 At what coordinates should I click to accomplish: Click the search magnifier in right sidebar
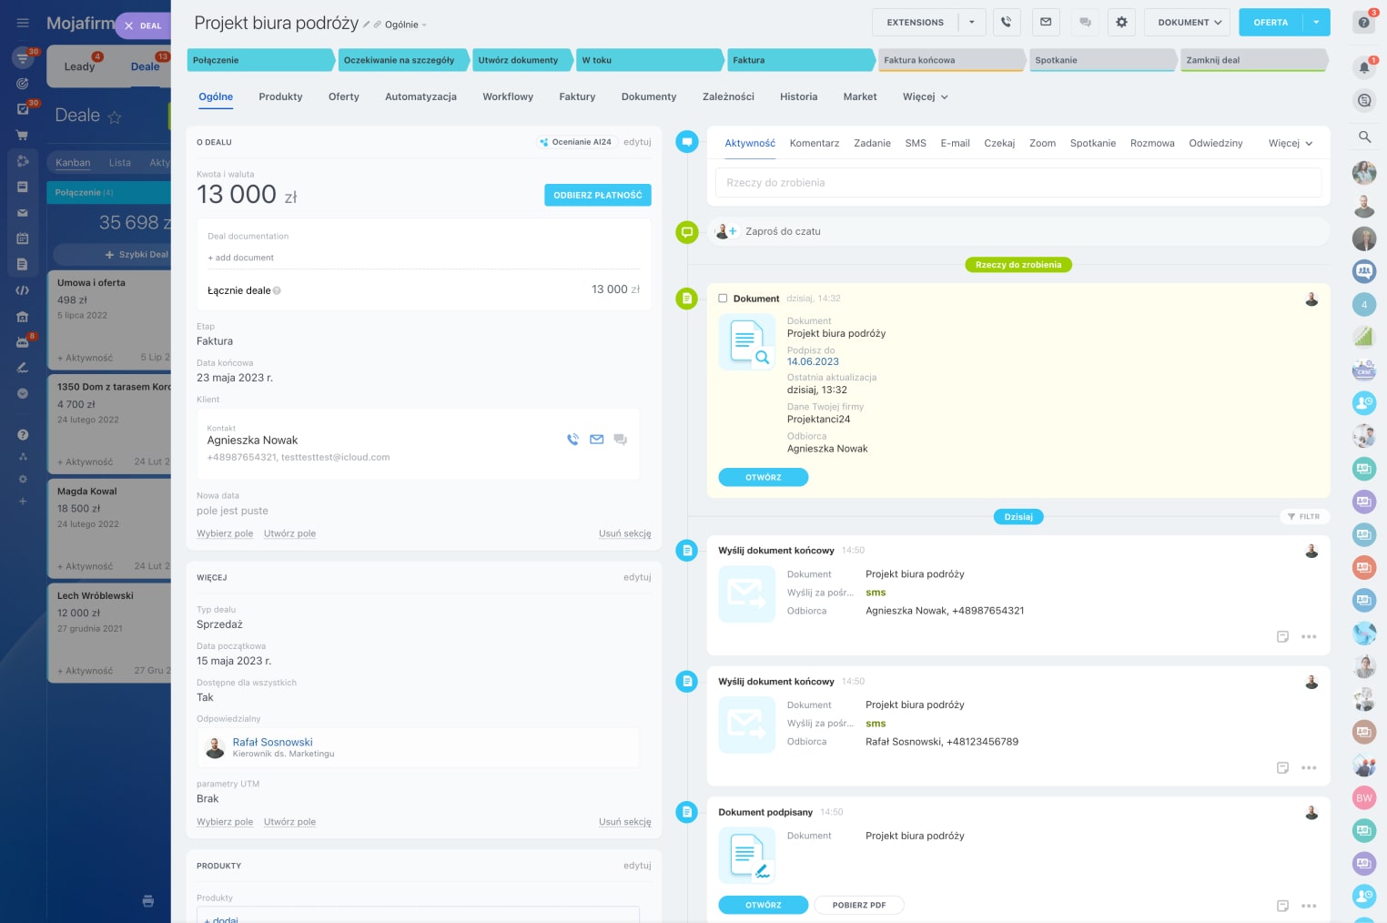[x=1363, y=137]
